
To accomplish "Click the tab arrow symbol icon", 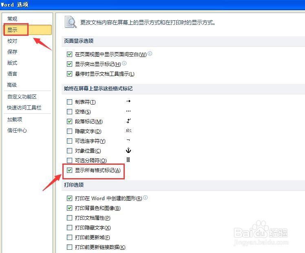I will click(128, 101).
